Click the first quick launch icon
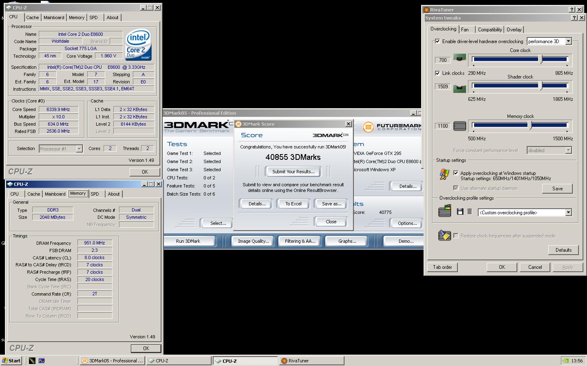Screen dimensions: 587x366 pos(32,360)
